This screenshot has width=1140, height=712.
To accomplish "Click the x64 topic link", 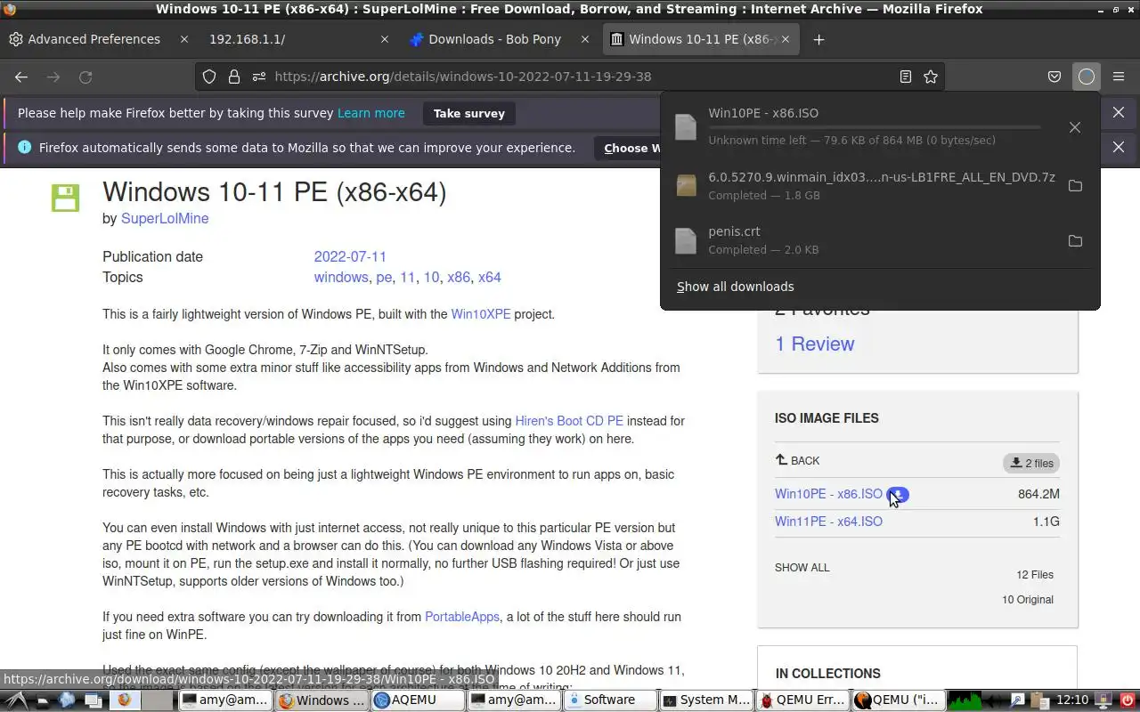I will click(490, 278).
